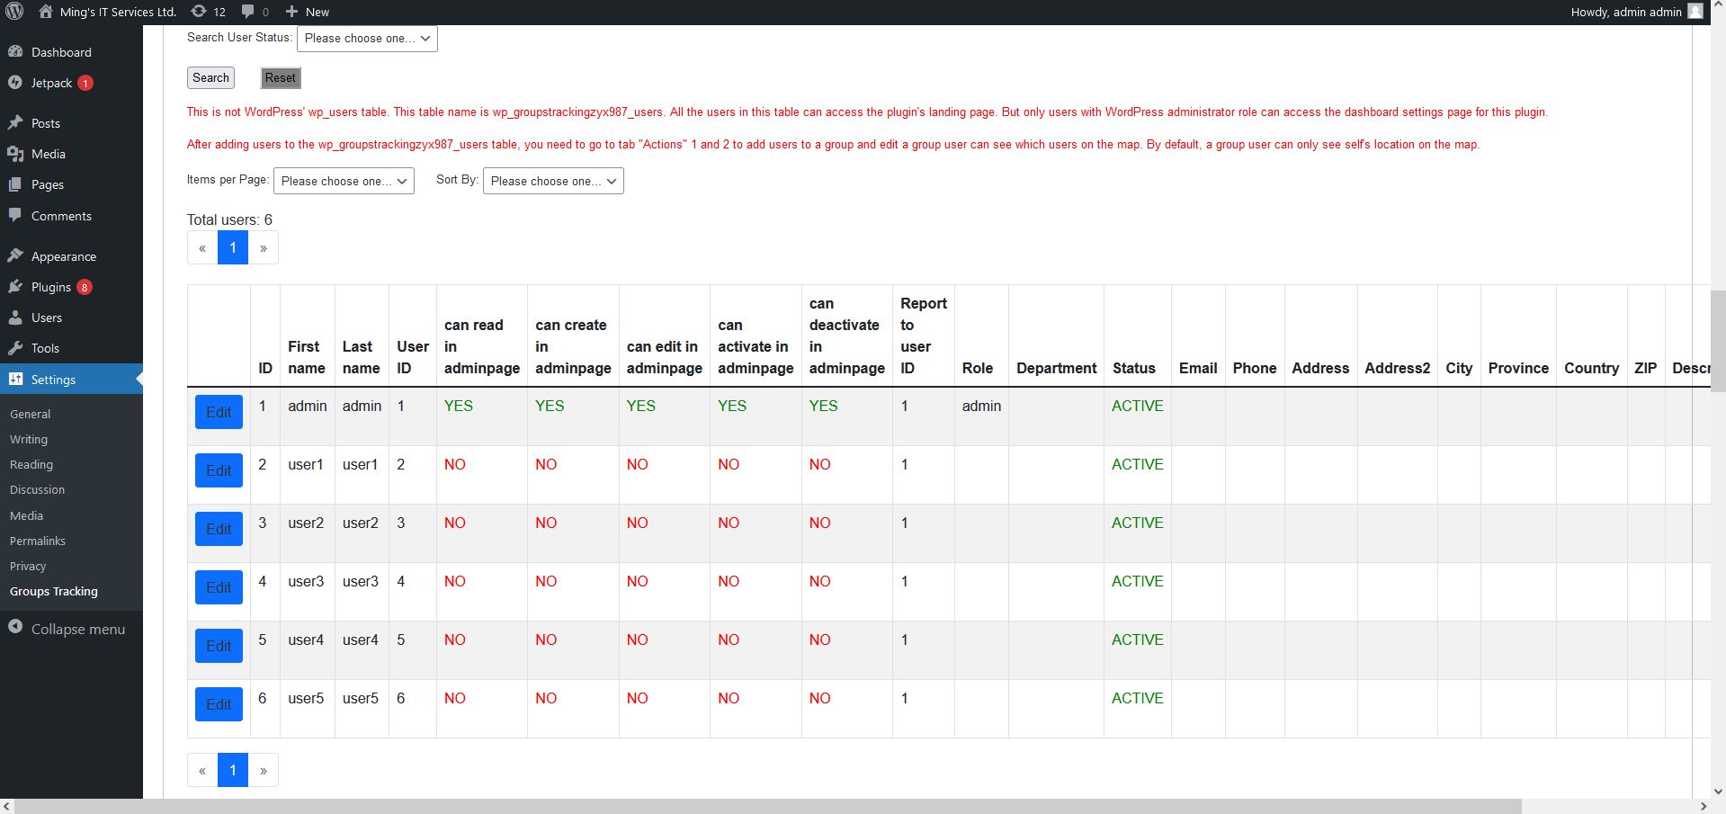The width and height of the screenshot is (1726, 814).
Task: Open the updates icon showing 12
Action: click(x=199, y=12)
